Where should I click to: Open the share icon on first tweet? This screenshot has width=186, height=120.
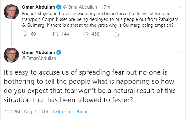[x=116, y=34]
